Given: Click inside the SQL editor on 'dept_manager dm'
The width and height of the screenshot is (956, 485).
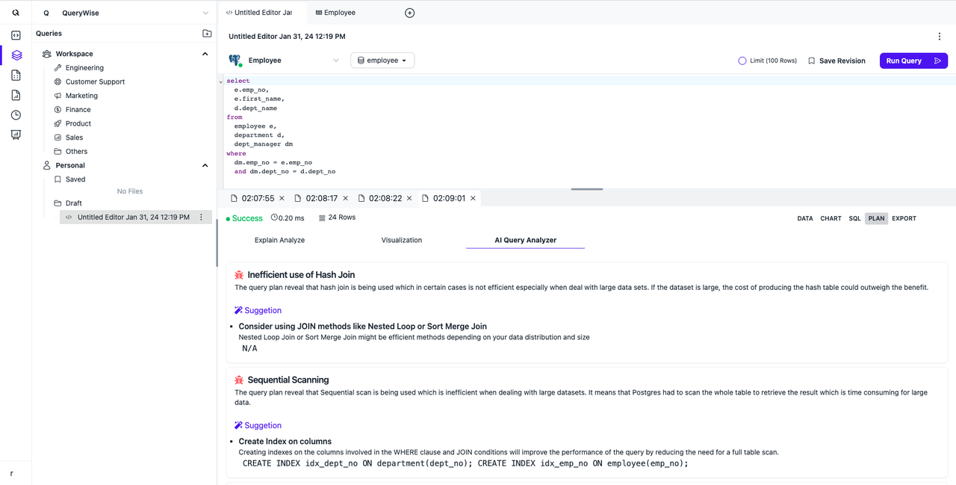Looking at the screenshot, I should pyautogui.click(x=263, y=144).
